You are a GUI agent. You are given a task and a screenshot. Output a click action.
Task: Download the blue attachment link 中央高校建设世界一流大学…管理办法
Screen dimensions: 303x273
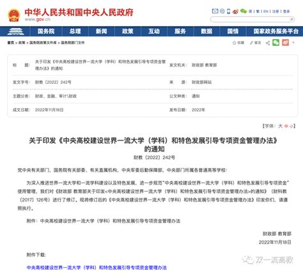coord(97,267)
